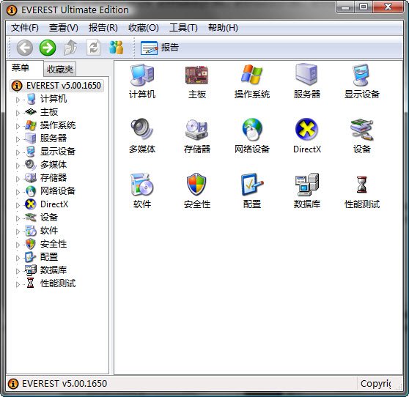Click the gray Back arrow toolbar button

click(x=25, y=48)
